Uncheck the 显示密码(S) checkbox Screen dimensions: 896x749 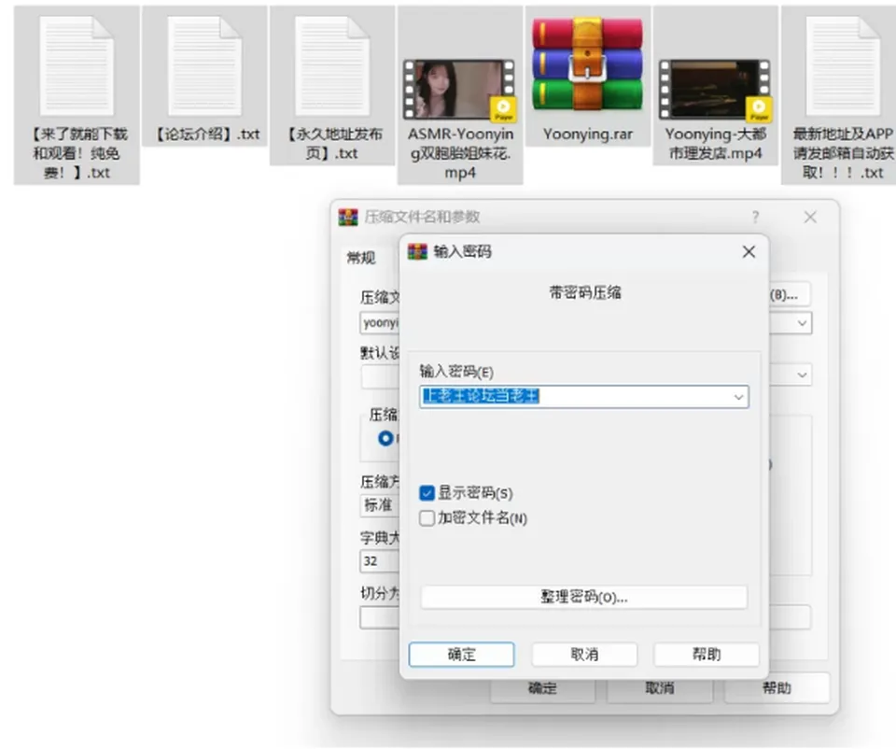click(427, 493)
